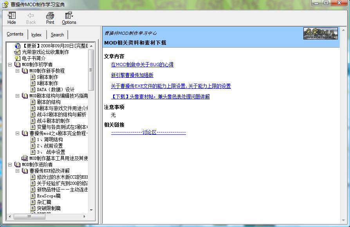Open the 3、战中设置 topic
Image resolution: width=350 pixels, height=227 pixels.
(x=51, y=152)
